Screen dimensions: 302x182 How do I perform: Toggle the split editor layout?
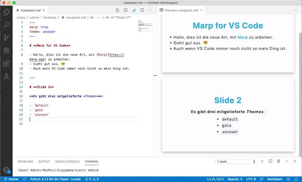[x=142, y=10]
